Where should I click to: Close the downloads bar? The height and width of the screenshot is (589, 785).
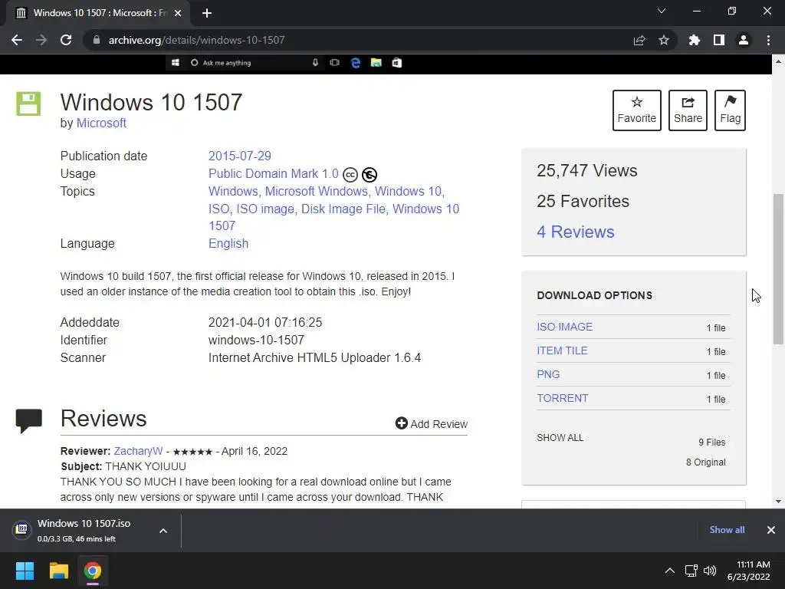[x=771, y=530]
